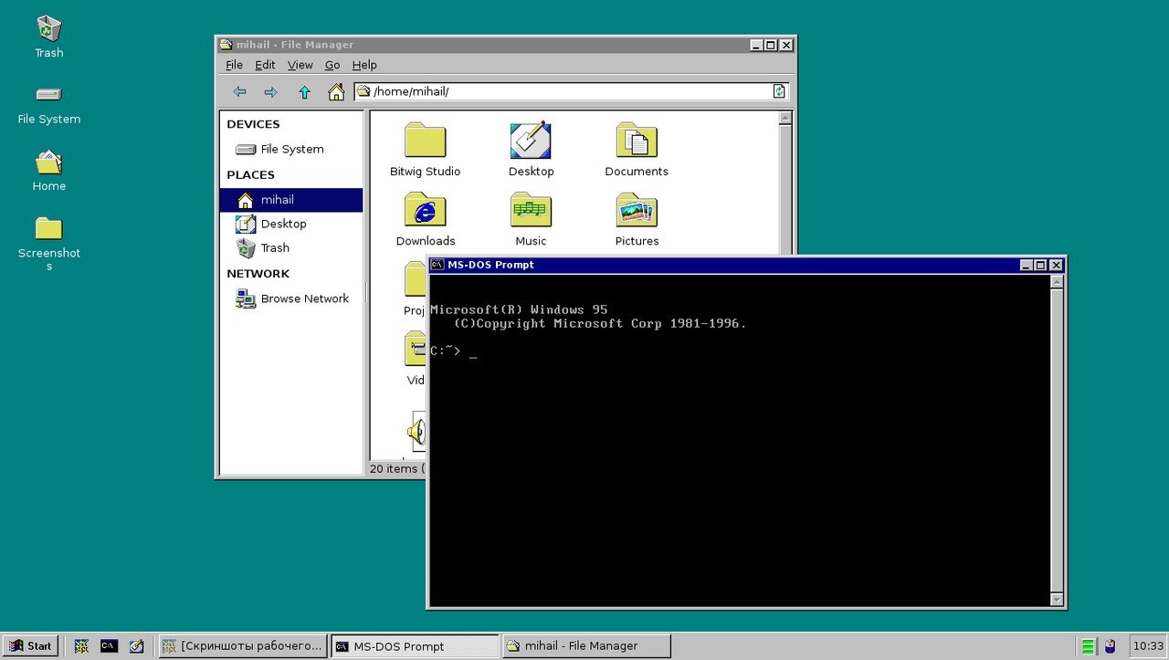This screenshot has height=660, width=1169.
Task: Select Browse Network in sidebar
Action: coord(291,299)
